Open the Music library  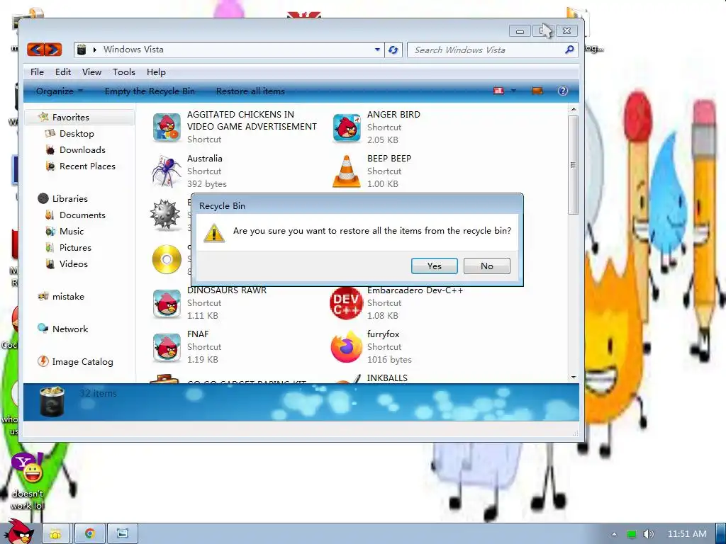(72, 231)
